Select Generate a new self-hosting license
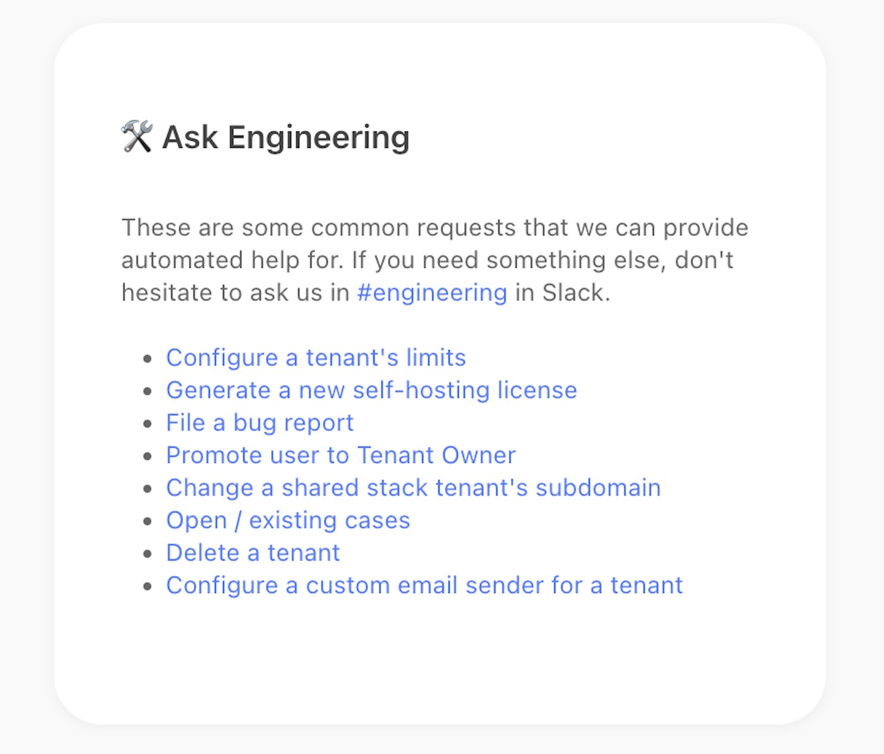 (x=371, y=390)
